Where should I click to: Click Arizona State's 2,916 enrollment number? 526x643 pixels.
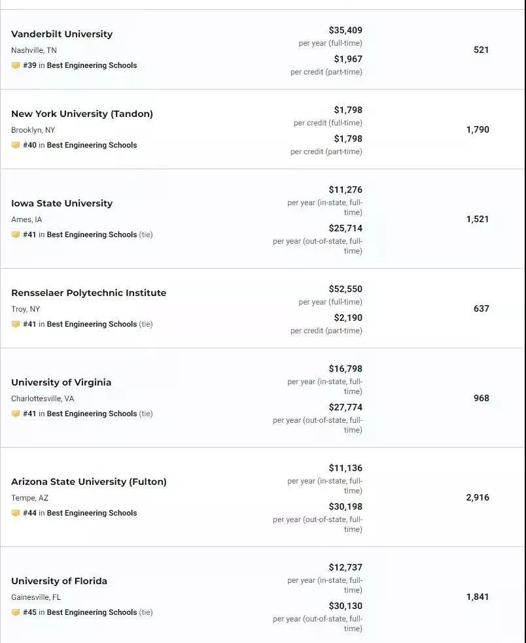[x=478, y=497]
